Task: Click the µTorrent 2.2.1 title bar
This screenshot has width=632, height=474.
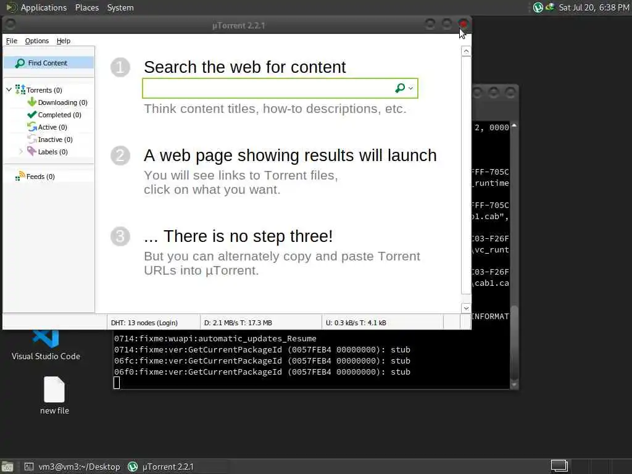Action: (238, 25)
